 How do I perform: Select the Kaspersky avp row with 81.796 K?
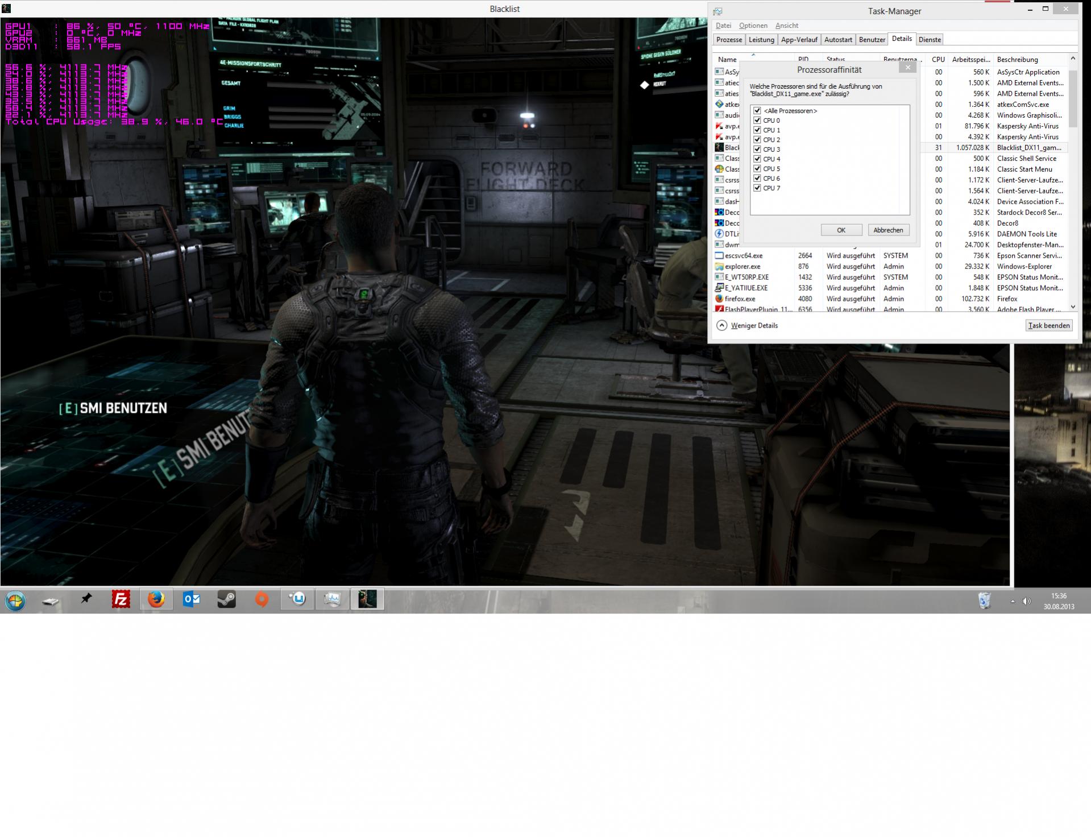pos(889,126)
